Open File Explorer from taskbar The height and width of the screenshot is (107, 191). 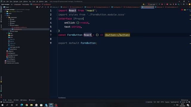32,105
